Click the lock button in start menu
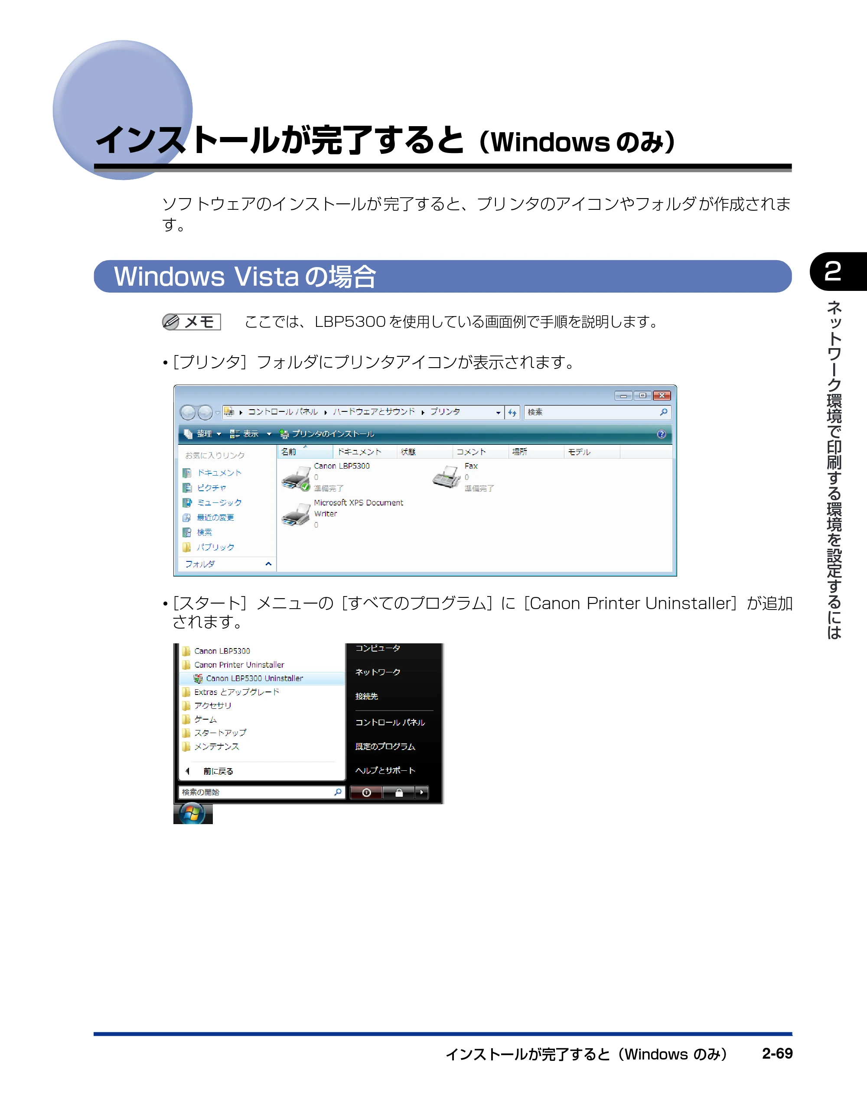 tap(399, 792)
